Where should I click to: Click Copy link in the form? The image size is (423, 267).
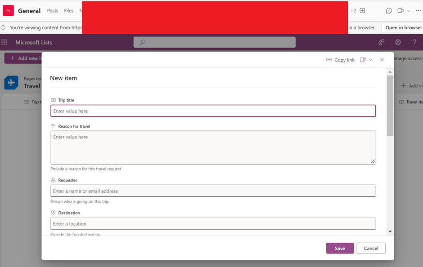(341, 60)
